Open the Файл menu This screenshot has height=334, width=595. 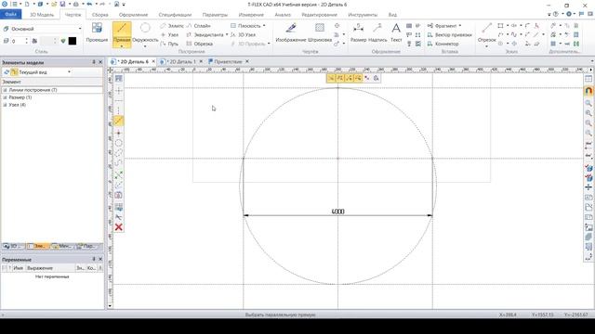[x=10, y=15]
